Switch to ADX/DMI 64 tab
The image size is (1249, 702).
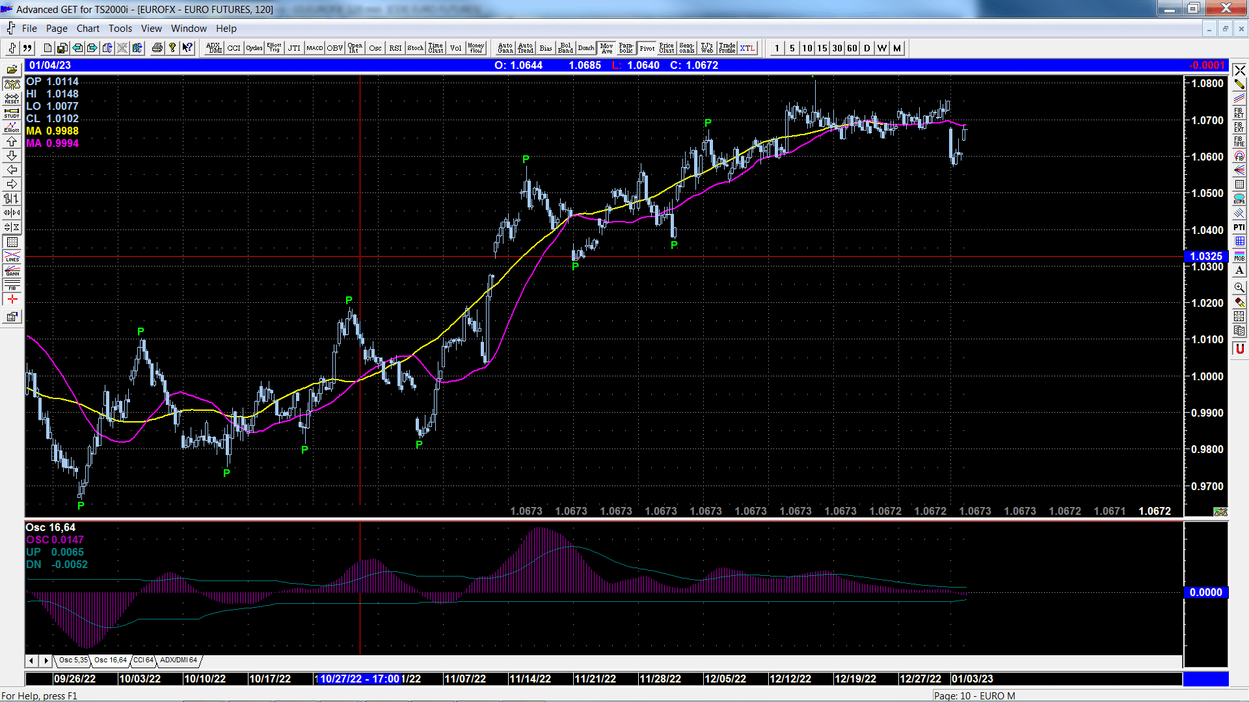pyautogui.click(x=179, y=660)
